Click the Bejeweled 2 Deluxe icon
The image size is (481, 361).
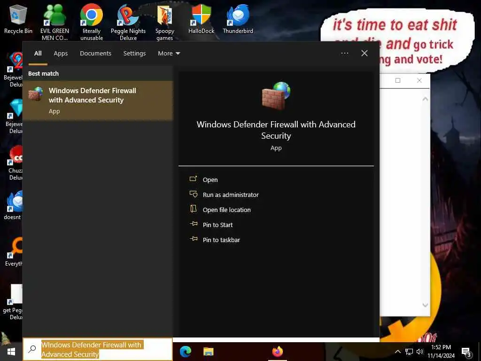pos(14,70)
